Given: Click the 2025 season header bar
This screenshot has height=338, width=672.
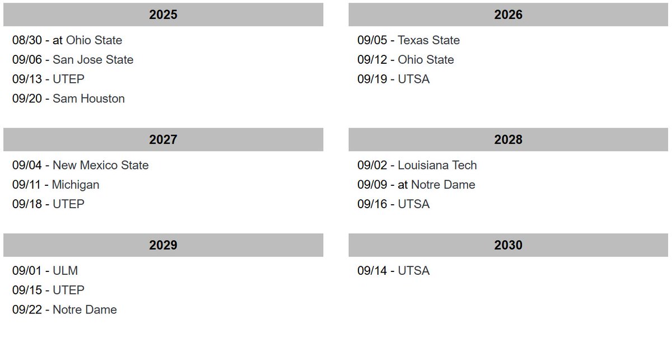Looking at the screenshot, I should click(163, 15).
